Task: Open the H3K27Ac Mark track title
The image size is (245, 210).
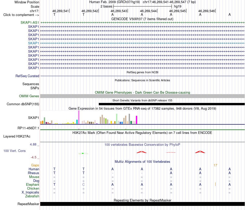Action: (142, 133)
